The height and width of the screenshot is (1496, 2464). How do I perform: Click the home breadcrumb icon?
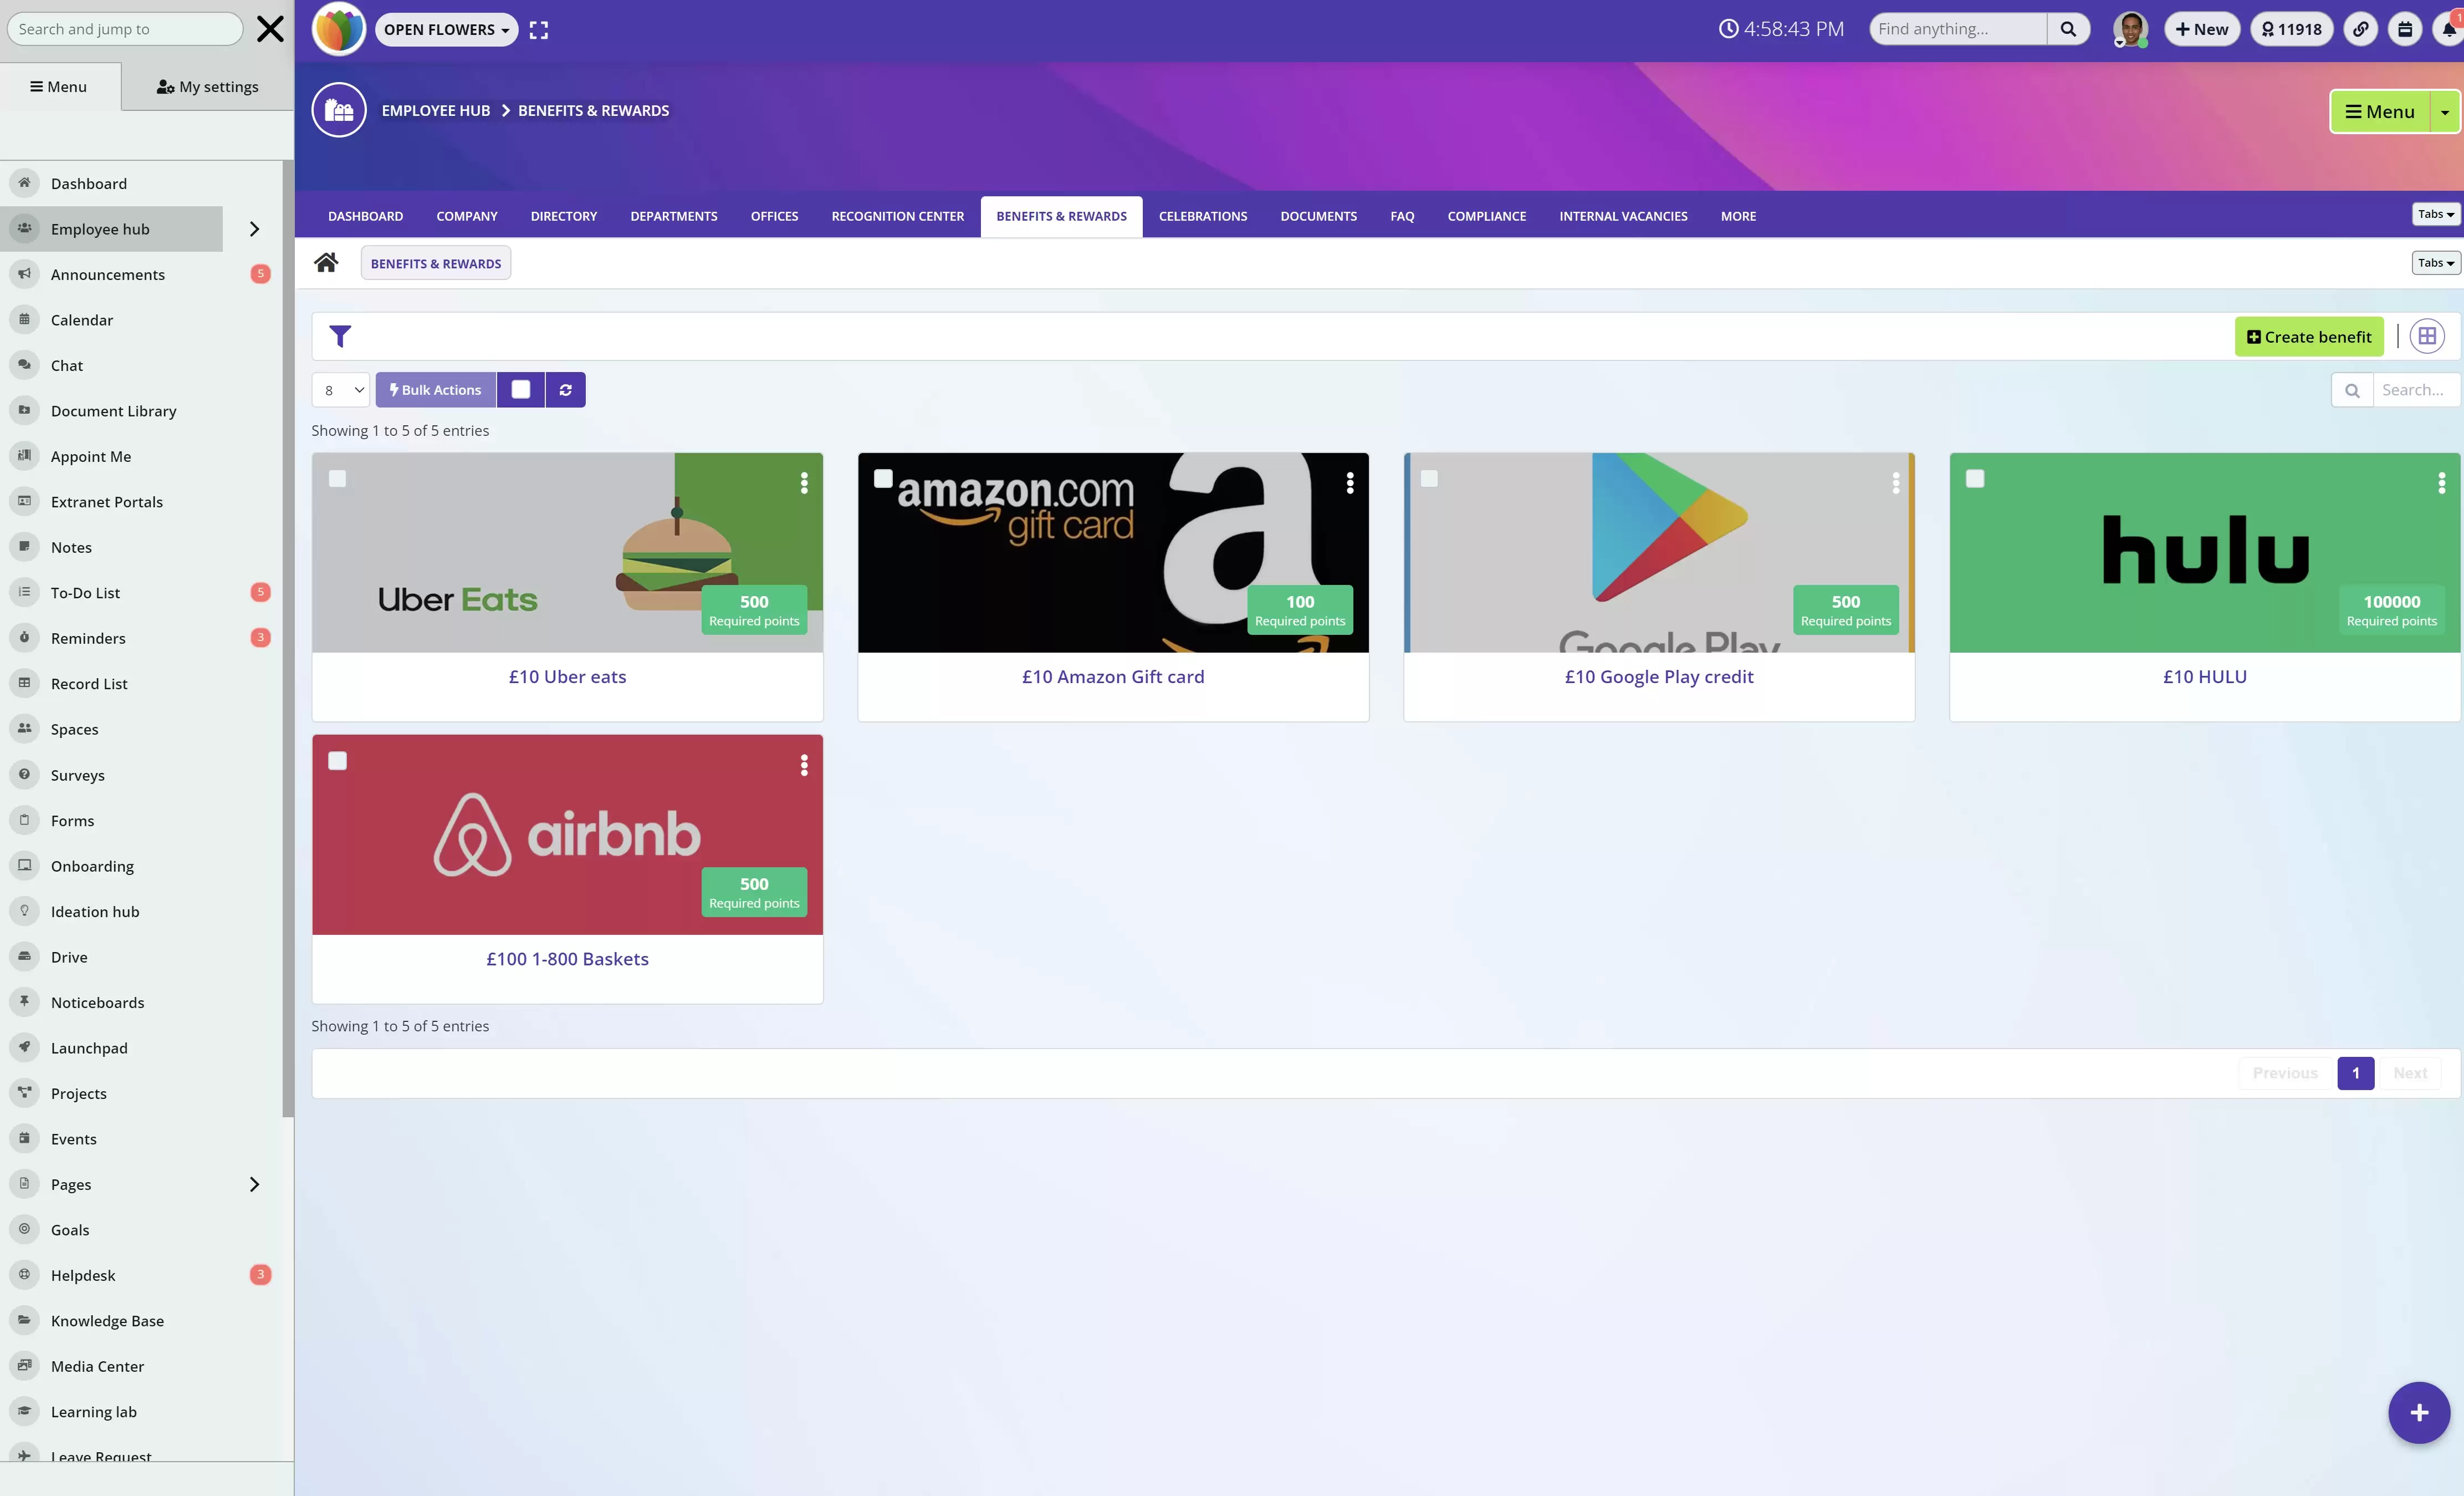(326, 263)
